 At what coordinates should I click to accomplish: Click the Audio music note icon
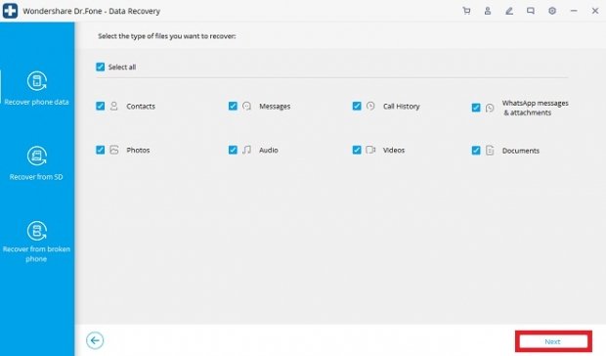point(246,150)
